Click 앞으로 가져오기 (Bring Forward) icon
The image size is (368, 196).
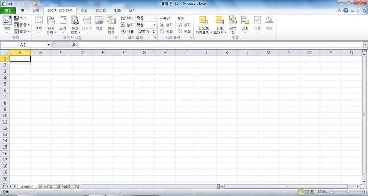pos(203,20)
